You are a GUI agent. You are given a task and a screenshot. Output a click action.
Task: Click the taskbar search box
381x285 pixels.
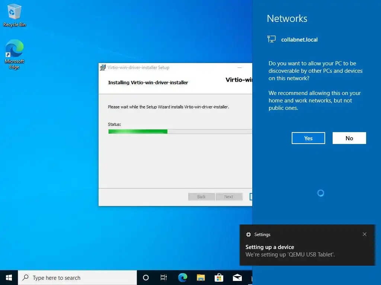click(77, 278)
